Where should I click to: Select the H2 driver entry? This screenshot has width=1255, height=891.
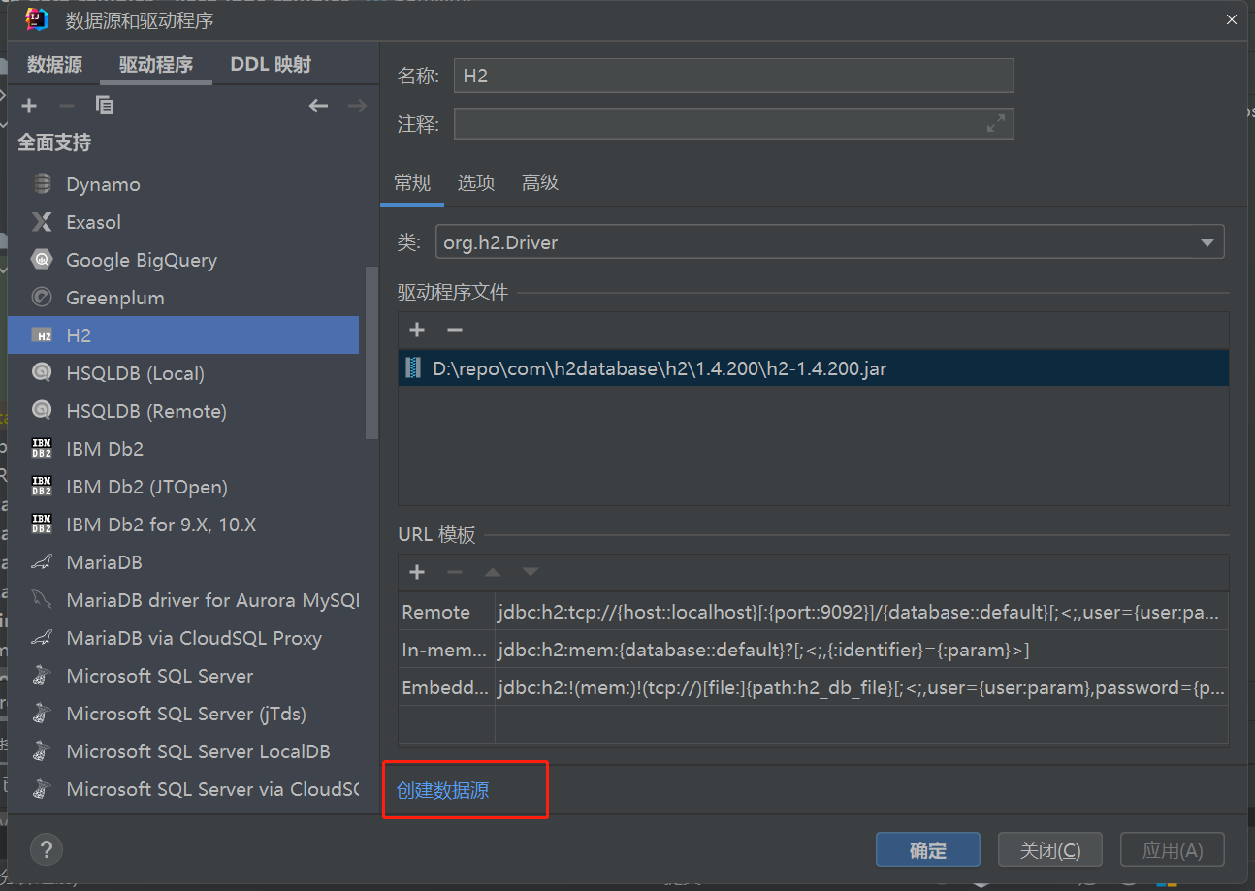coord(183,335)
